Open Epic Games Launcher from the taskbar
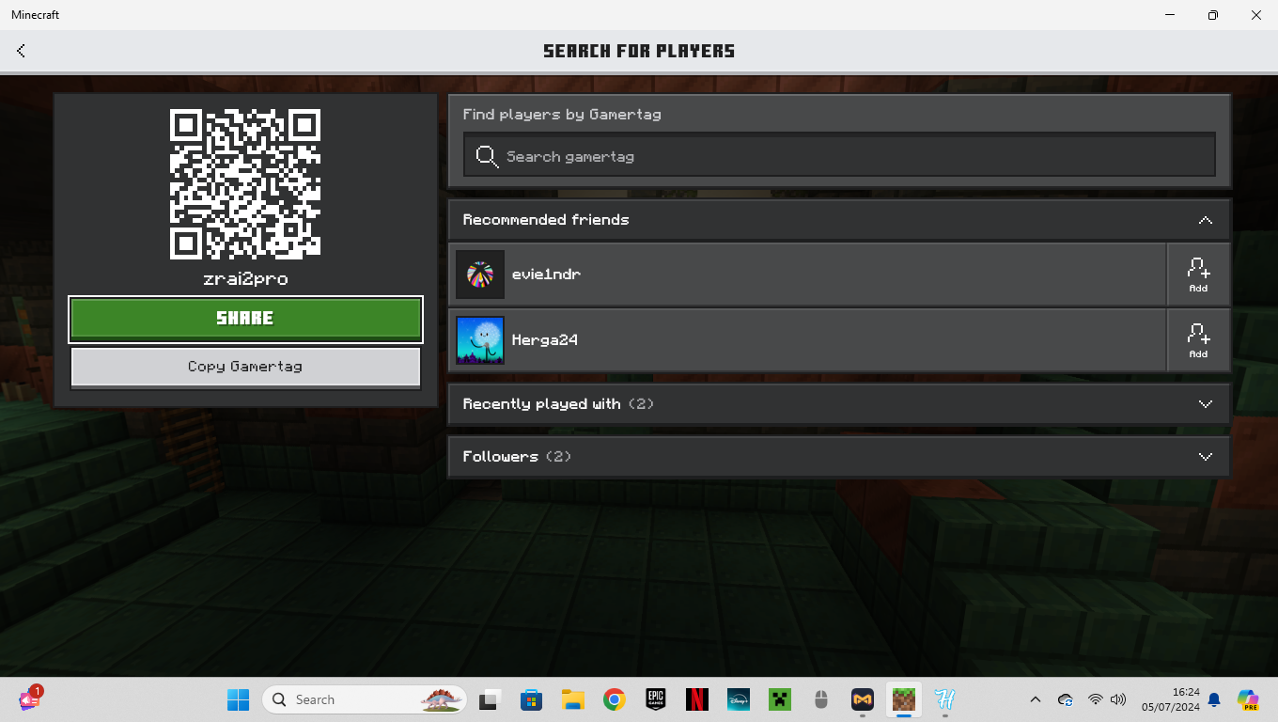 coord(655,699)
